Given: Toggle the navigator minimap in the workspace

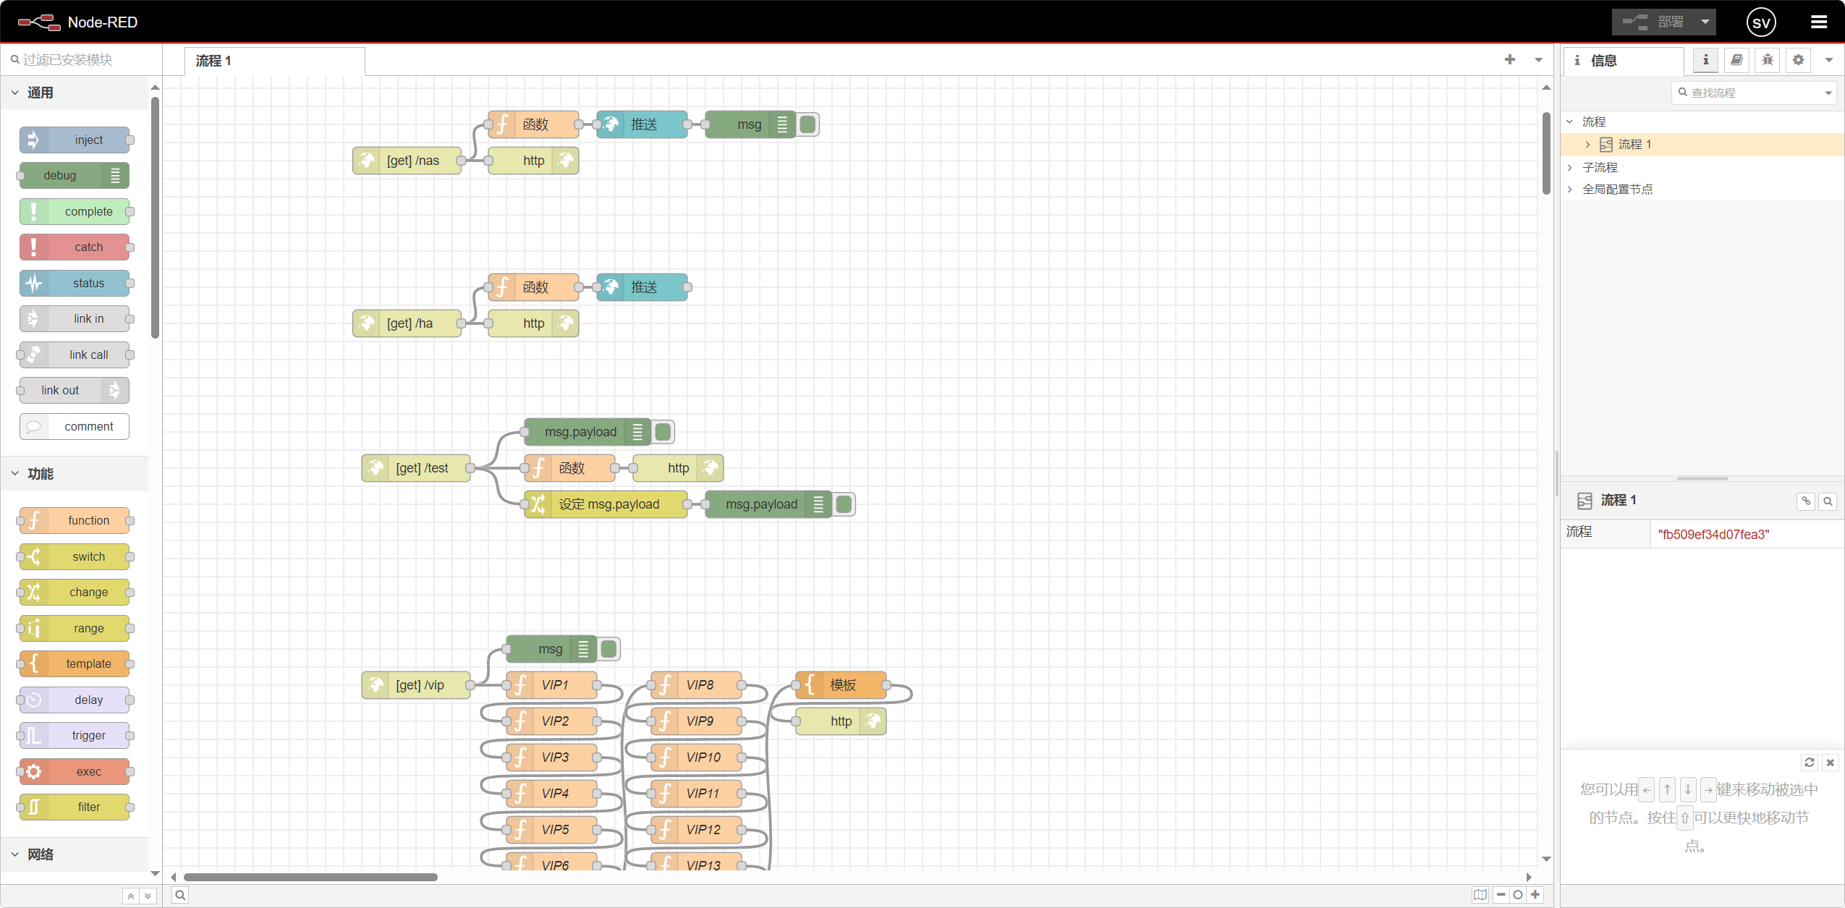Looking at the screenshot, I should click(x=1480, y=895).
